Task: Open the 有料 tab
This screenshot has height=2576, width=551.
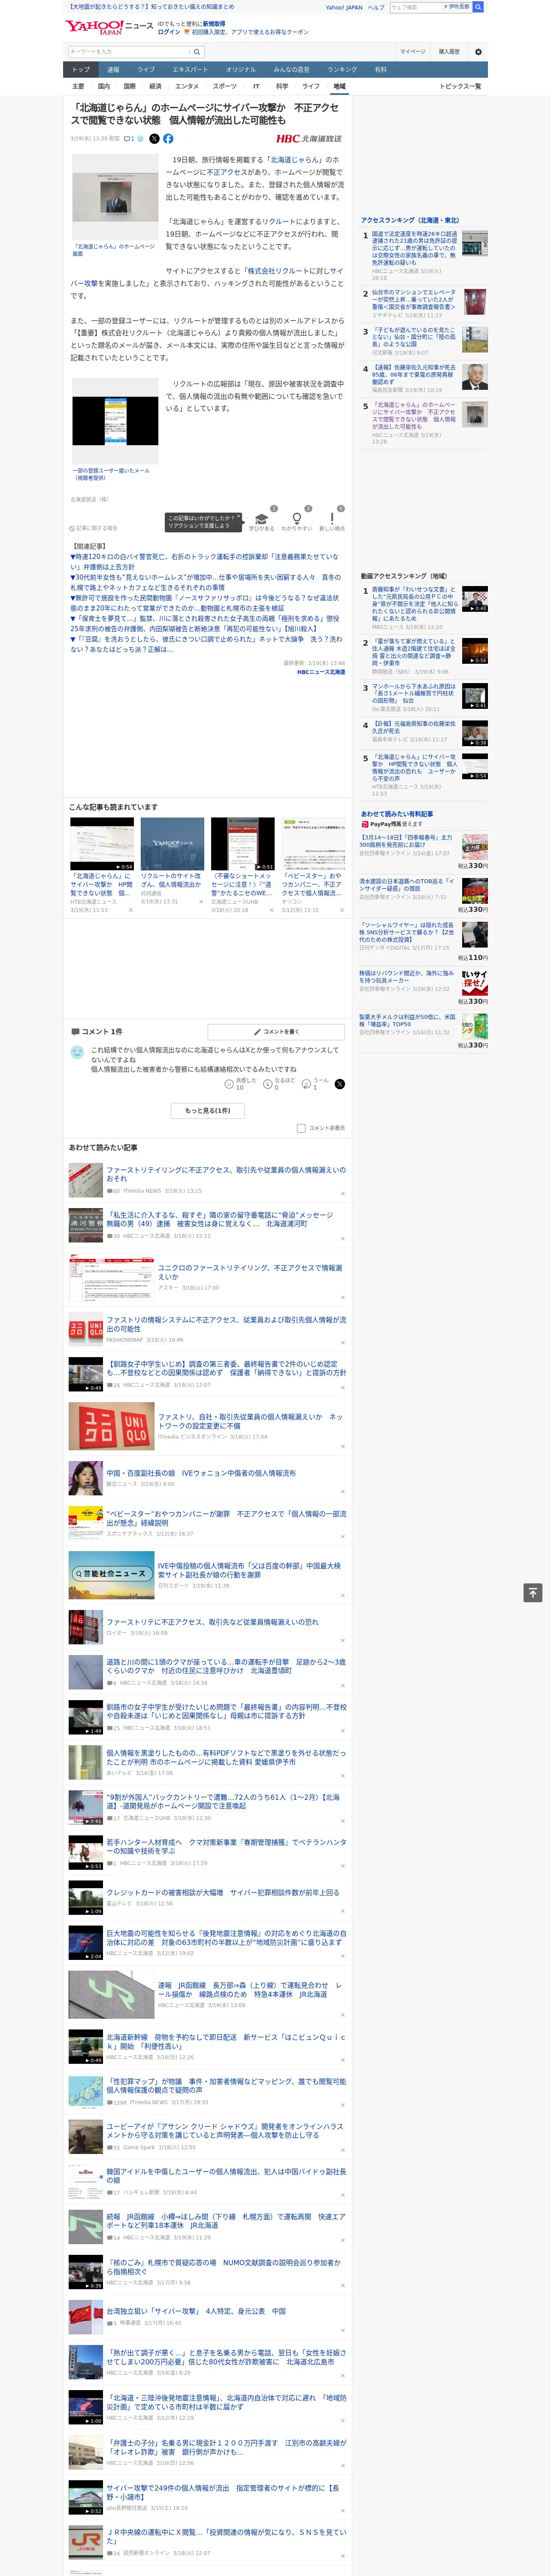Action: tap(380, 70)
